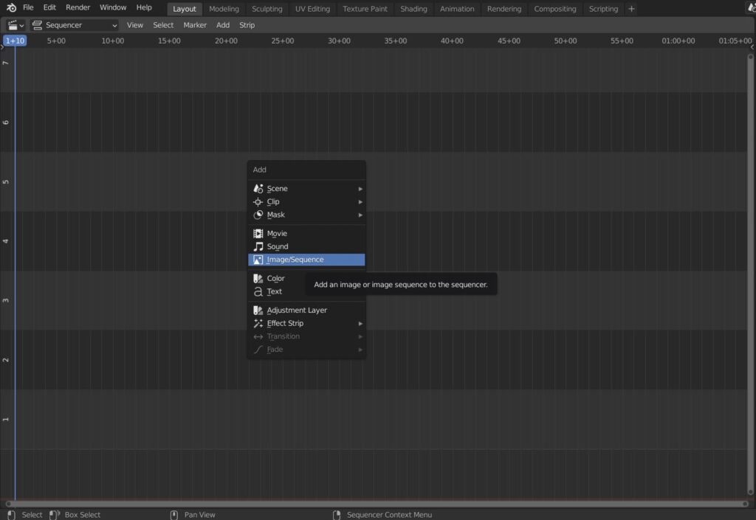Expand the Effect Strip submenu arrow
The height and width of the screenshot is (520, 756).
click(x=360, y=324)
